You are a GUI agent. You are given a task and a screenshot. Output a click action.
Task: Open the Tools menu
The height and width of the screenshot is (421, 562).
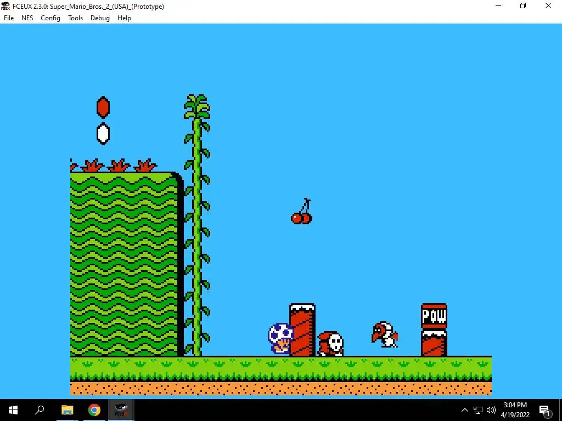[x=75, y=18]
